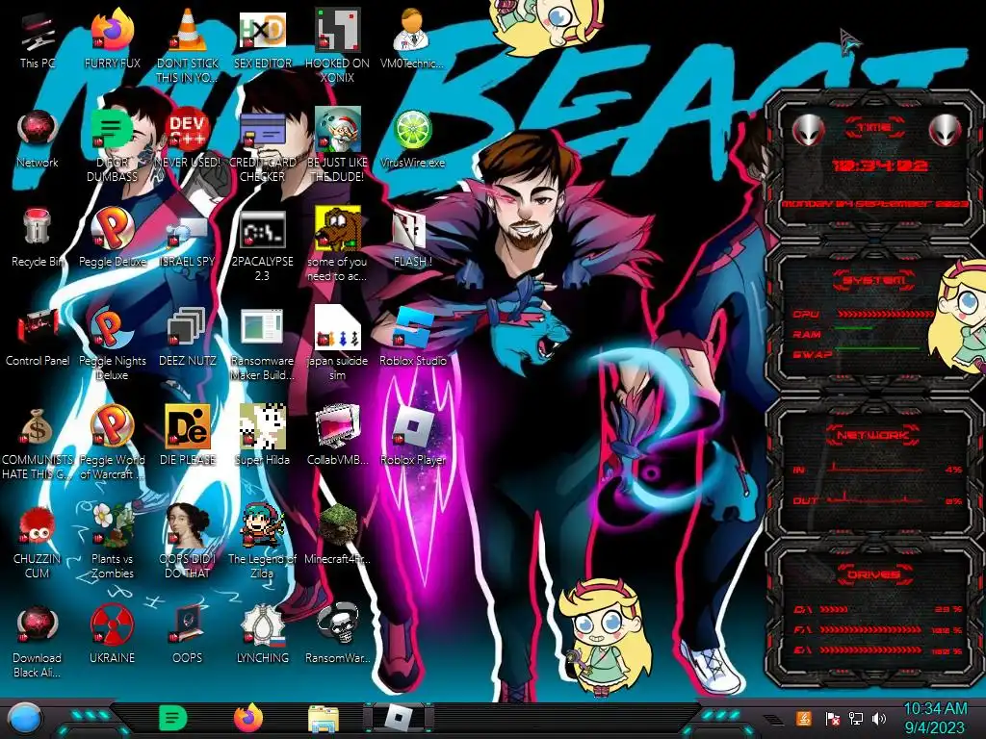Screen dimensions: 986x739
Task: Select the japan suicide sim file icon
Action: point(337,345)
